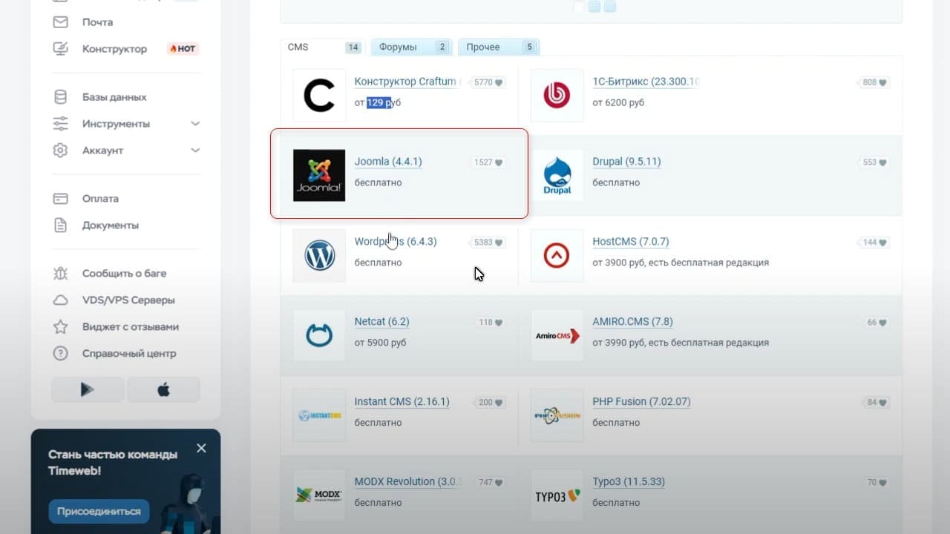Viewport: 950px width, 534px height.
Task: Click the MODX logo image
Action: tap(319, 495)
